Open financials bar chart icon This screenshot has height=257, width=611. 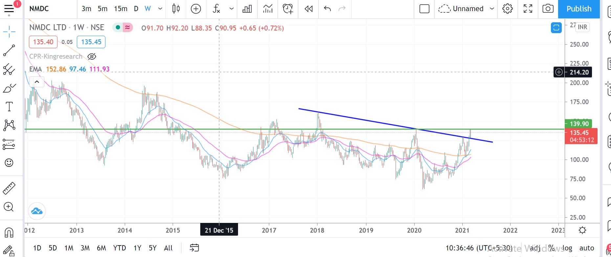247,9
